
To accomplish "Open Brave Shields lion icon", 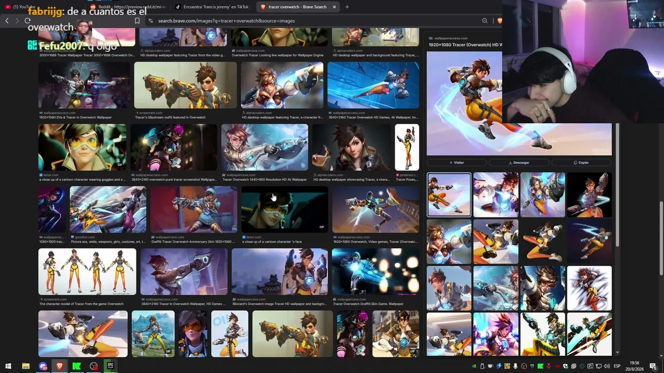I will (x=500, y=21).
